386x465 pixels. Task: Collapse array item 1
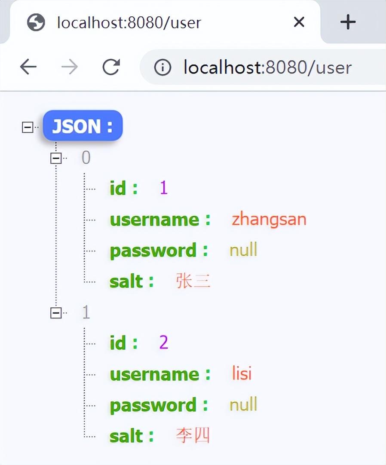pyautogui.click(x=56, y=313)
